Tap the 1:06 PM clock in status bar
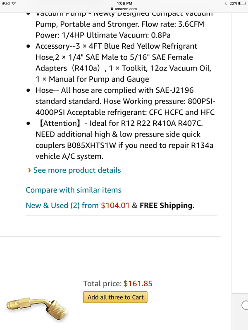The height and width of the screenshot is (330, 248). 124,3
